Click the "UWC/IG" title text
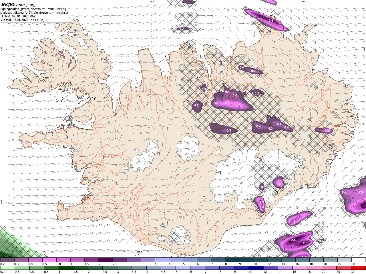Screen dimensions: 366x274 tap(7, 5)
